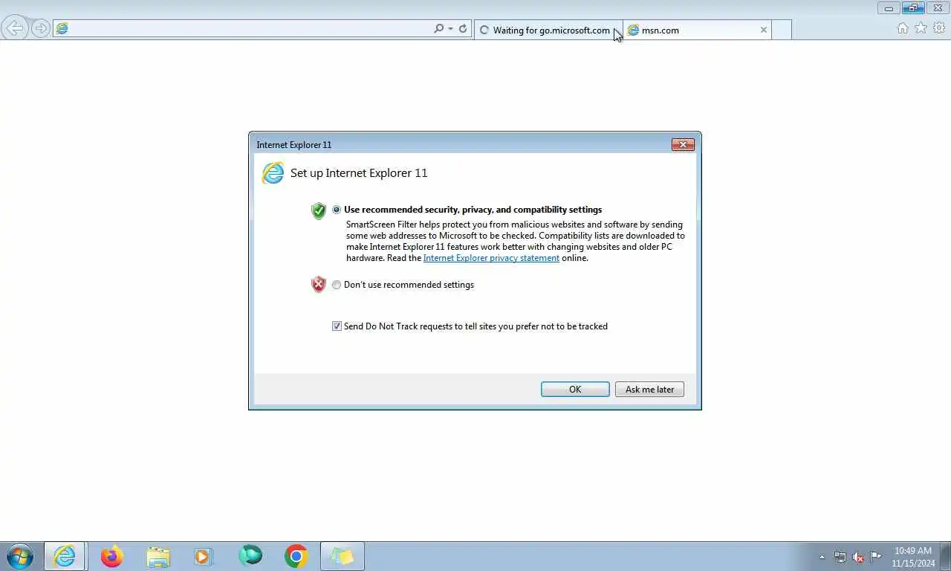The image size is (951, 571).
Task: Click the muted volume tray icon
Action: pyautogui.click(x=858, y=557)
